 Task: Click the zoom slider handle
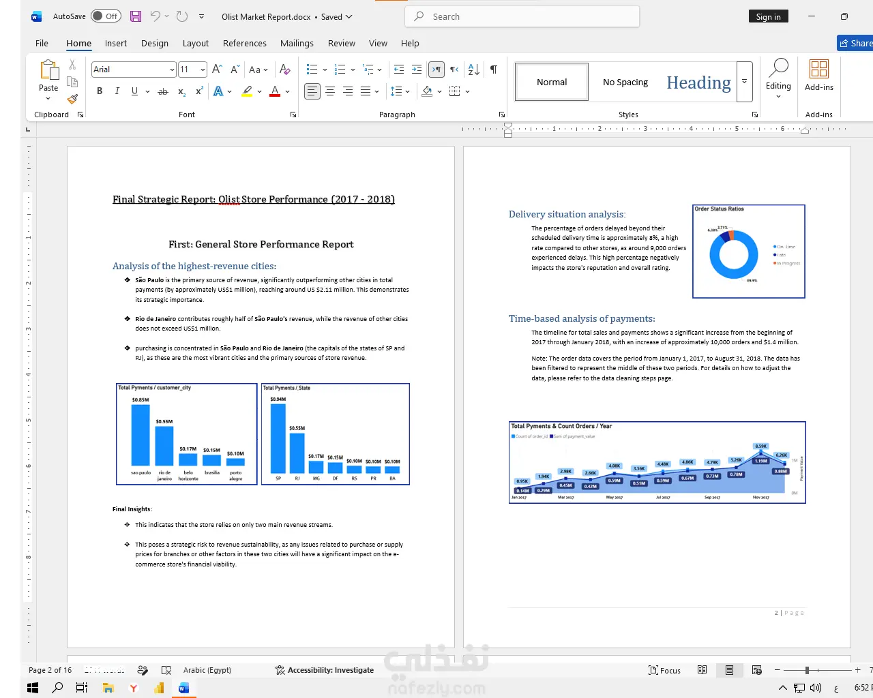click(807, 670)
